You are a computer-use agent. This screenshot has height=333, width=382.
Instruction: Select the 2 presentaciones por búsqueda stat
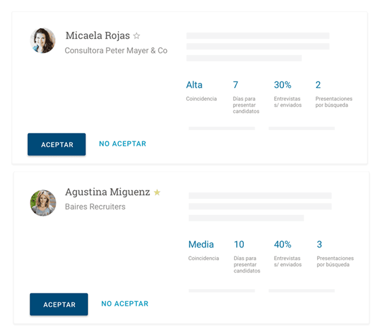(x=318, y=85)
